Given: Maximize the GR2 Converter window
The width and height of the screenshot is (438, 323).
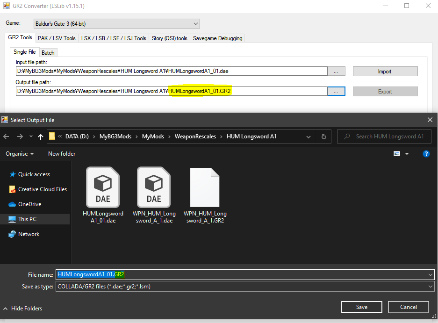Looking at the screenshot, I should tap(407, 6).
